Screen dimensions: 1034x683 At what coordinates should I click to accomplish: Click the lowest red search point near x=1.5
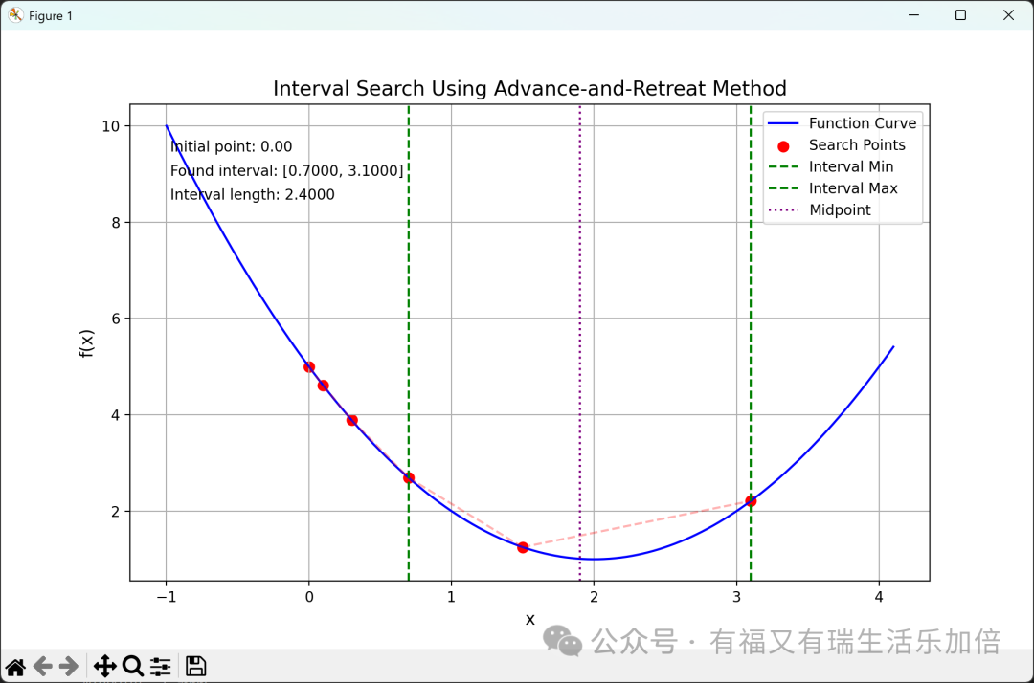coord(523,547)
